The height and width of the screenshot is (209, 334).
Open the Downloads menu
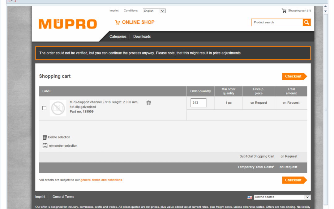[142, 37]
